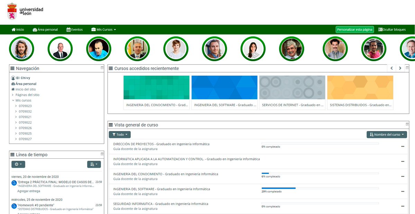Image resolution: width=415 pixels, height=214 pixels.
Task: Click the Universidad de León logo
Action: [x=25, y=11]
